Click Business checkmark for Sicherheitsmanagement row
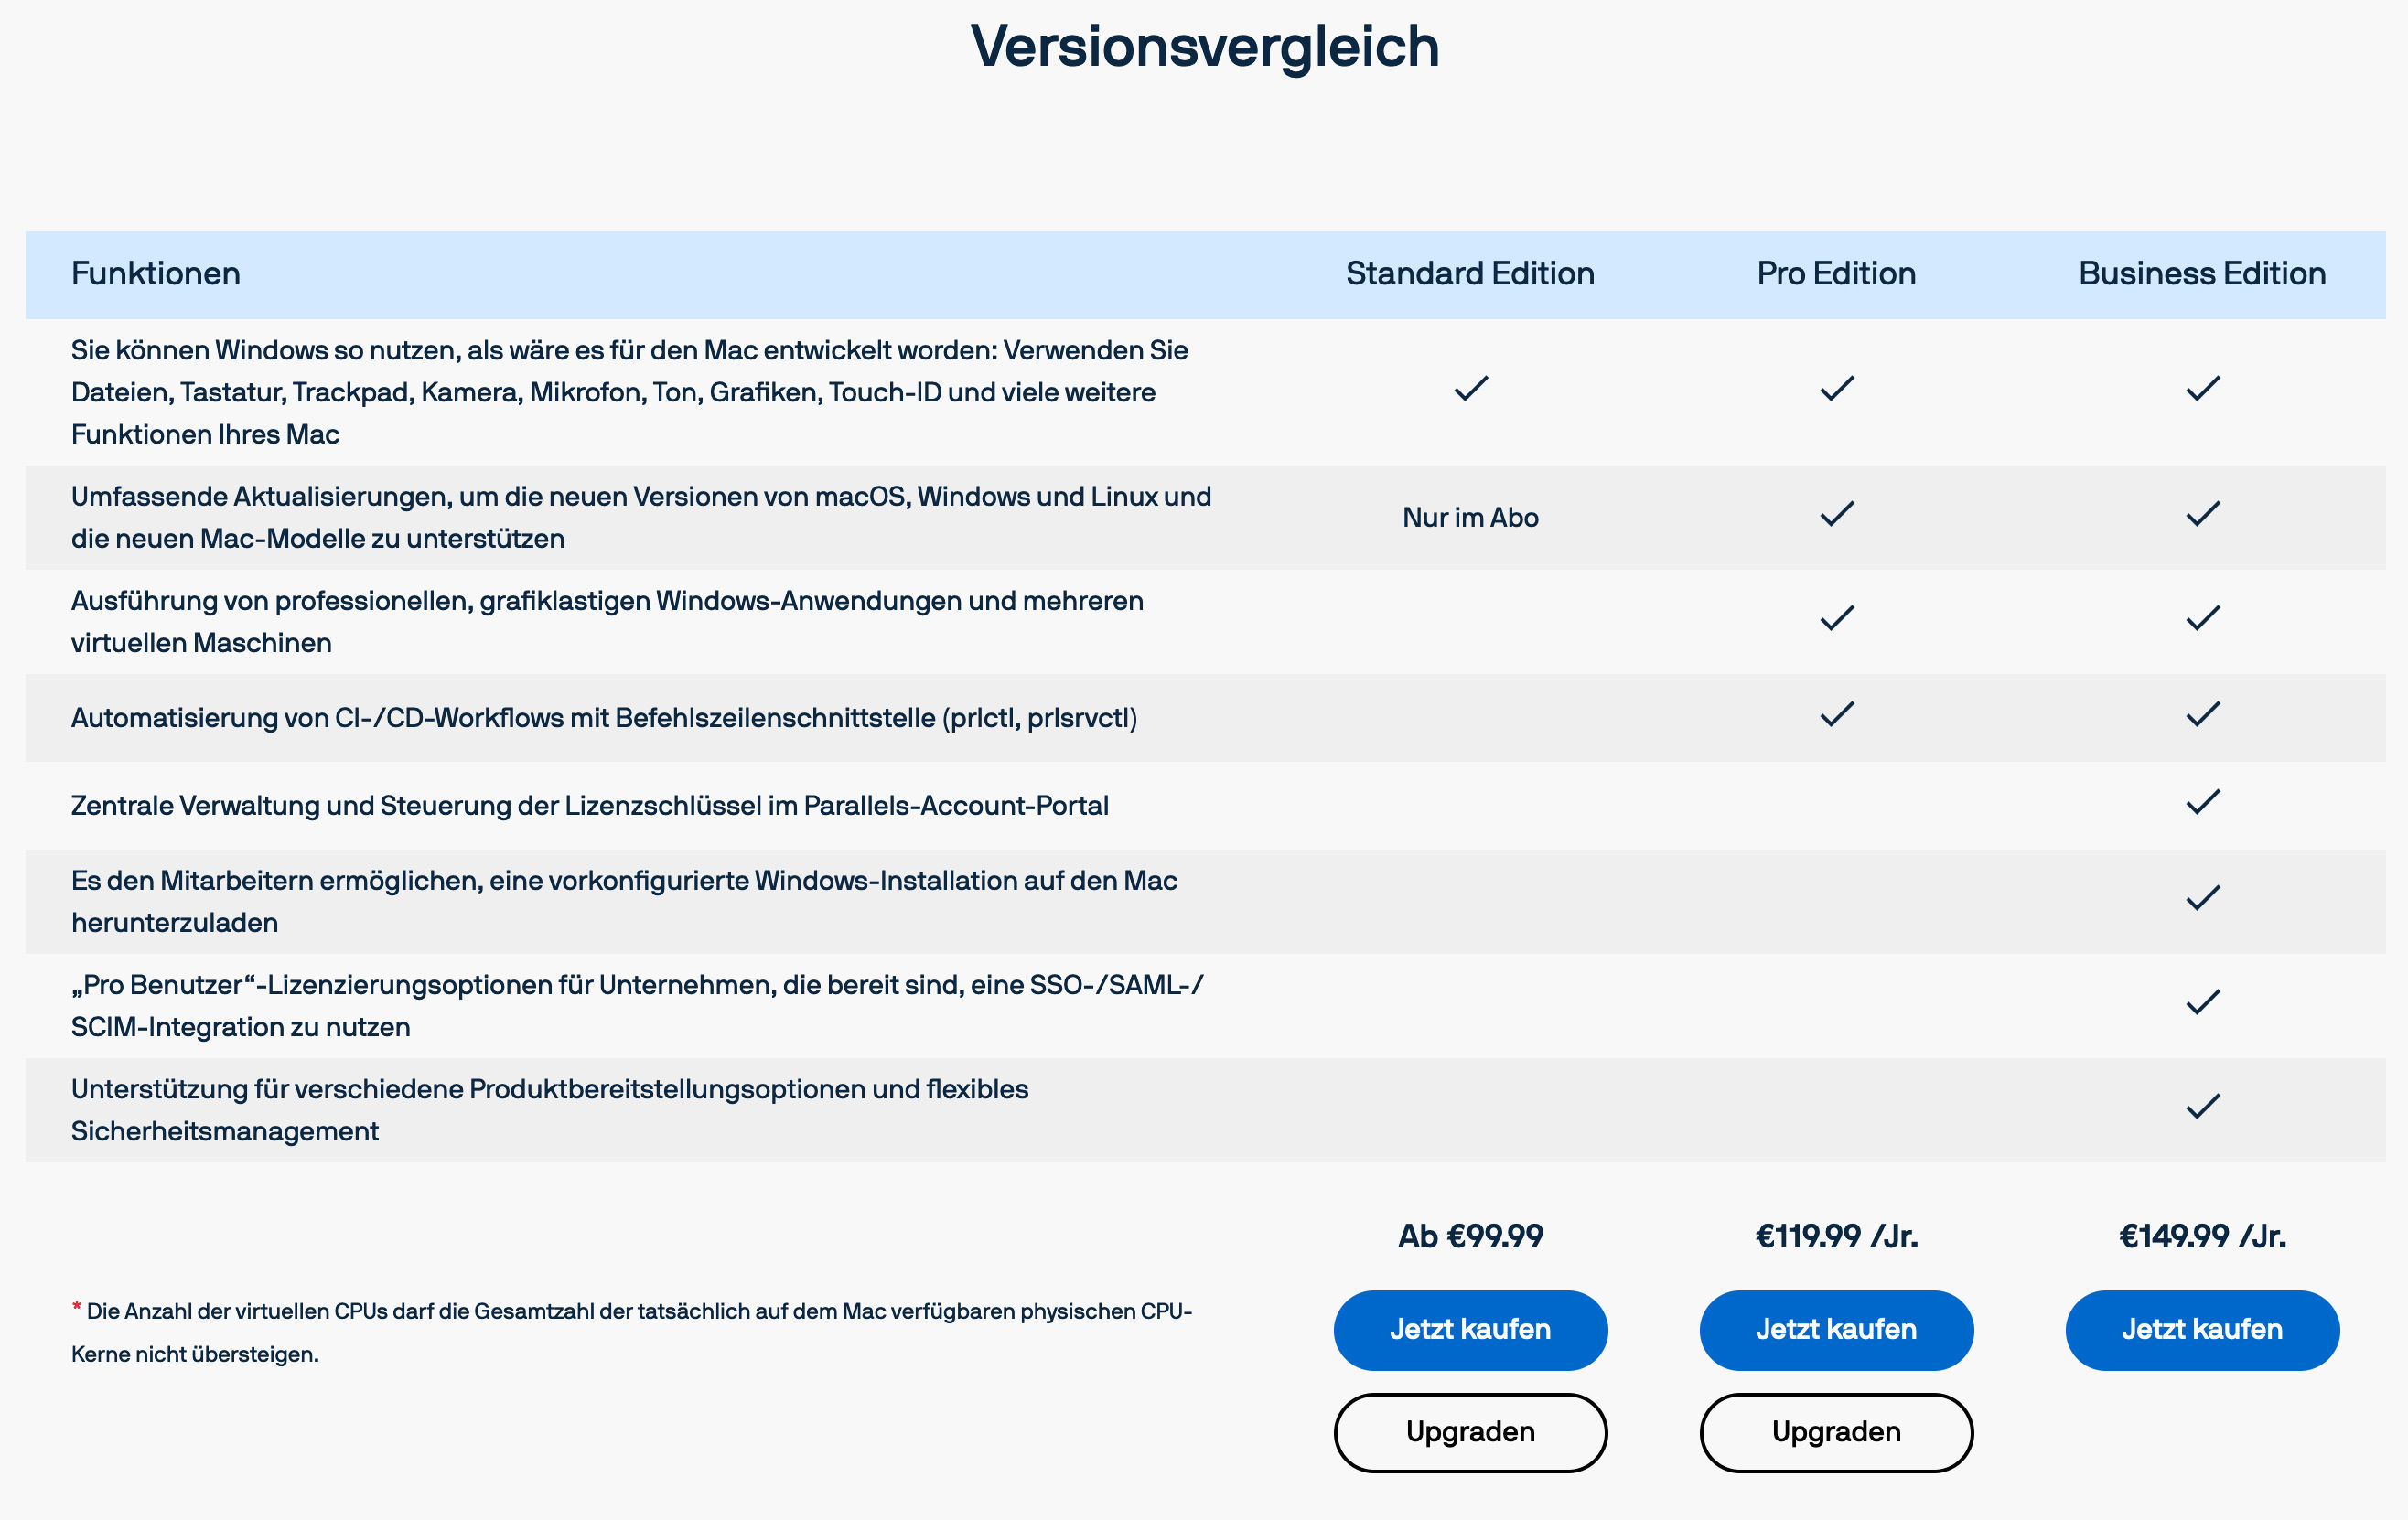The height and width of the screenshot is (1520, 2408). click(x=2203, y=1107)
